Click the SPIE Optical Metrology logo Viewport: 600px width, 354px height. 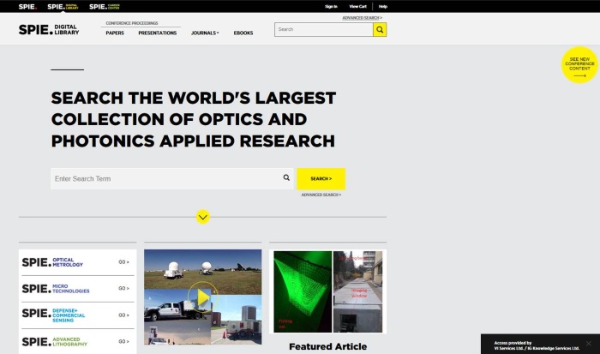point(52,262)
